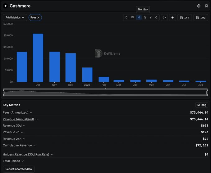
Task: Click the Cashmere title text
Action: point(20,6)
